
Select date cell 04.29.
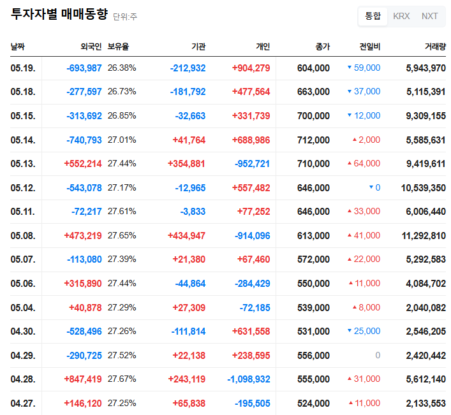tap(23, 356)
